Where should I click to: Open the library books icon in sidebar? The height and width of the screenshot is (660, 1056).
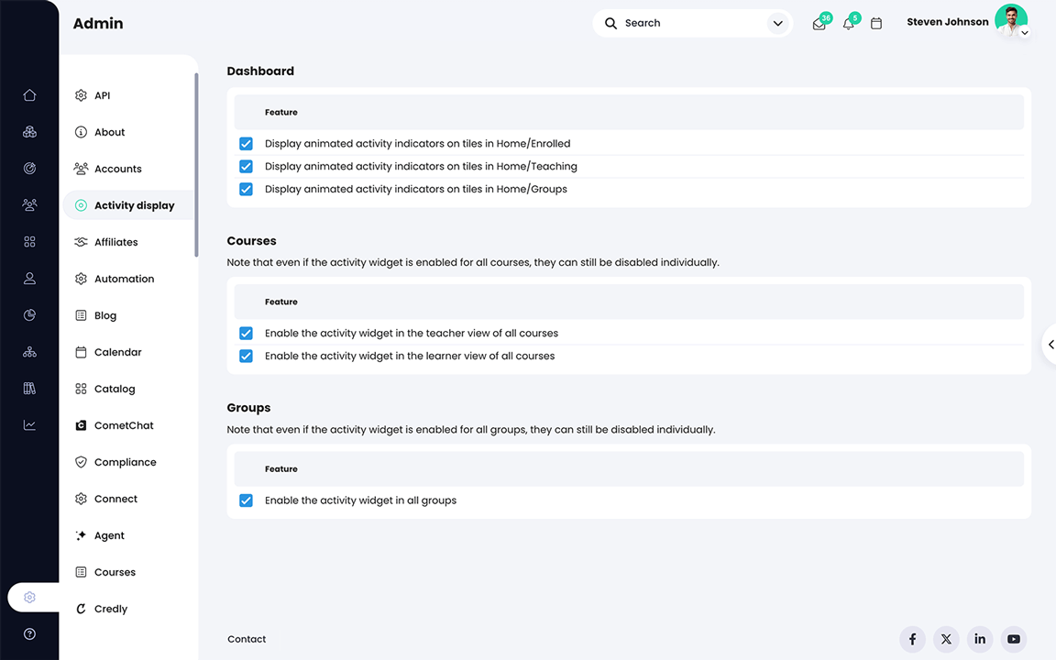click(28, 388)
